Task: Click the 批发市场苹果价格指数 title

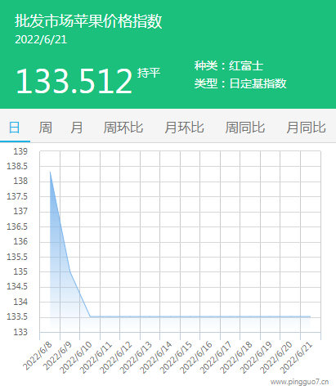Action: click(88, 21)
